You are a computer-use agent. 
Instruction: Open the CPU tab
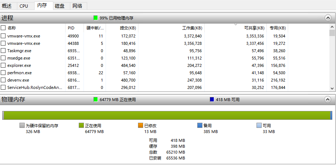click(x=24, y=6)
